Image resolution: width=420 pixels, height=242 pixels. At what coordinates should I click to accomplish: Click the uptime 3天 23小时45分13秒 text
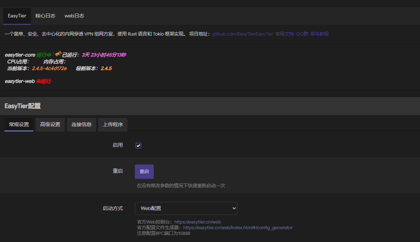104,55
